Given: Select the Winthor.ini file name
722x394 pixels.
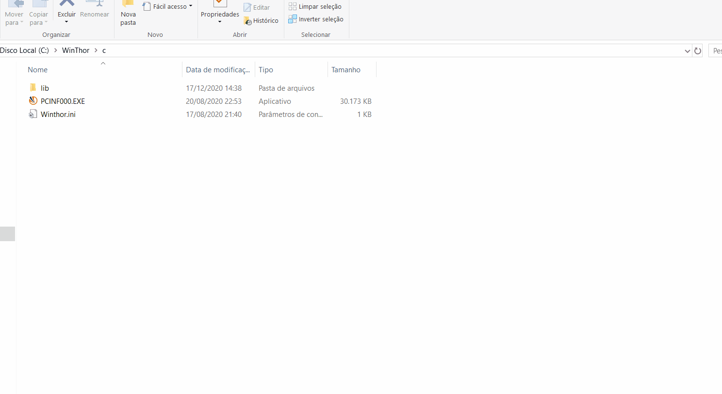Looking at the screenshot, I should pyautogui.click(x=58, y=115).
